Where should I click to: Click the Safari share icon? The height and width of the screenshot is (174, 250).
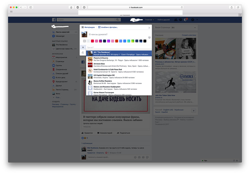click(x=231, y=7)
